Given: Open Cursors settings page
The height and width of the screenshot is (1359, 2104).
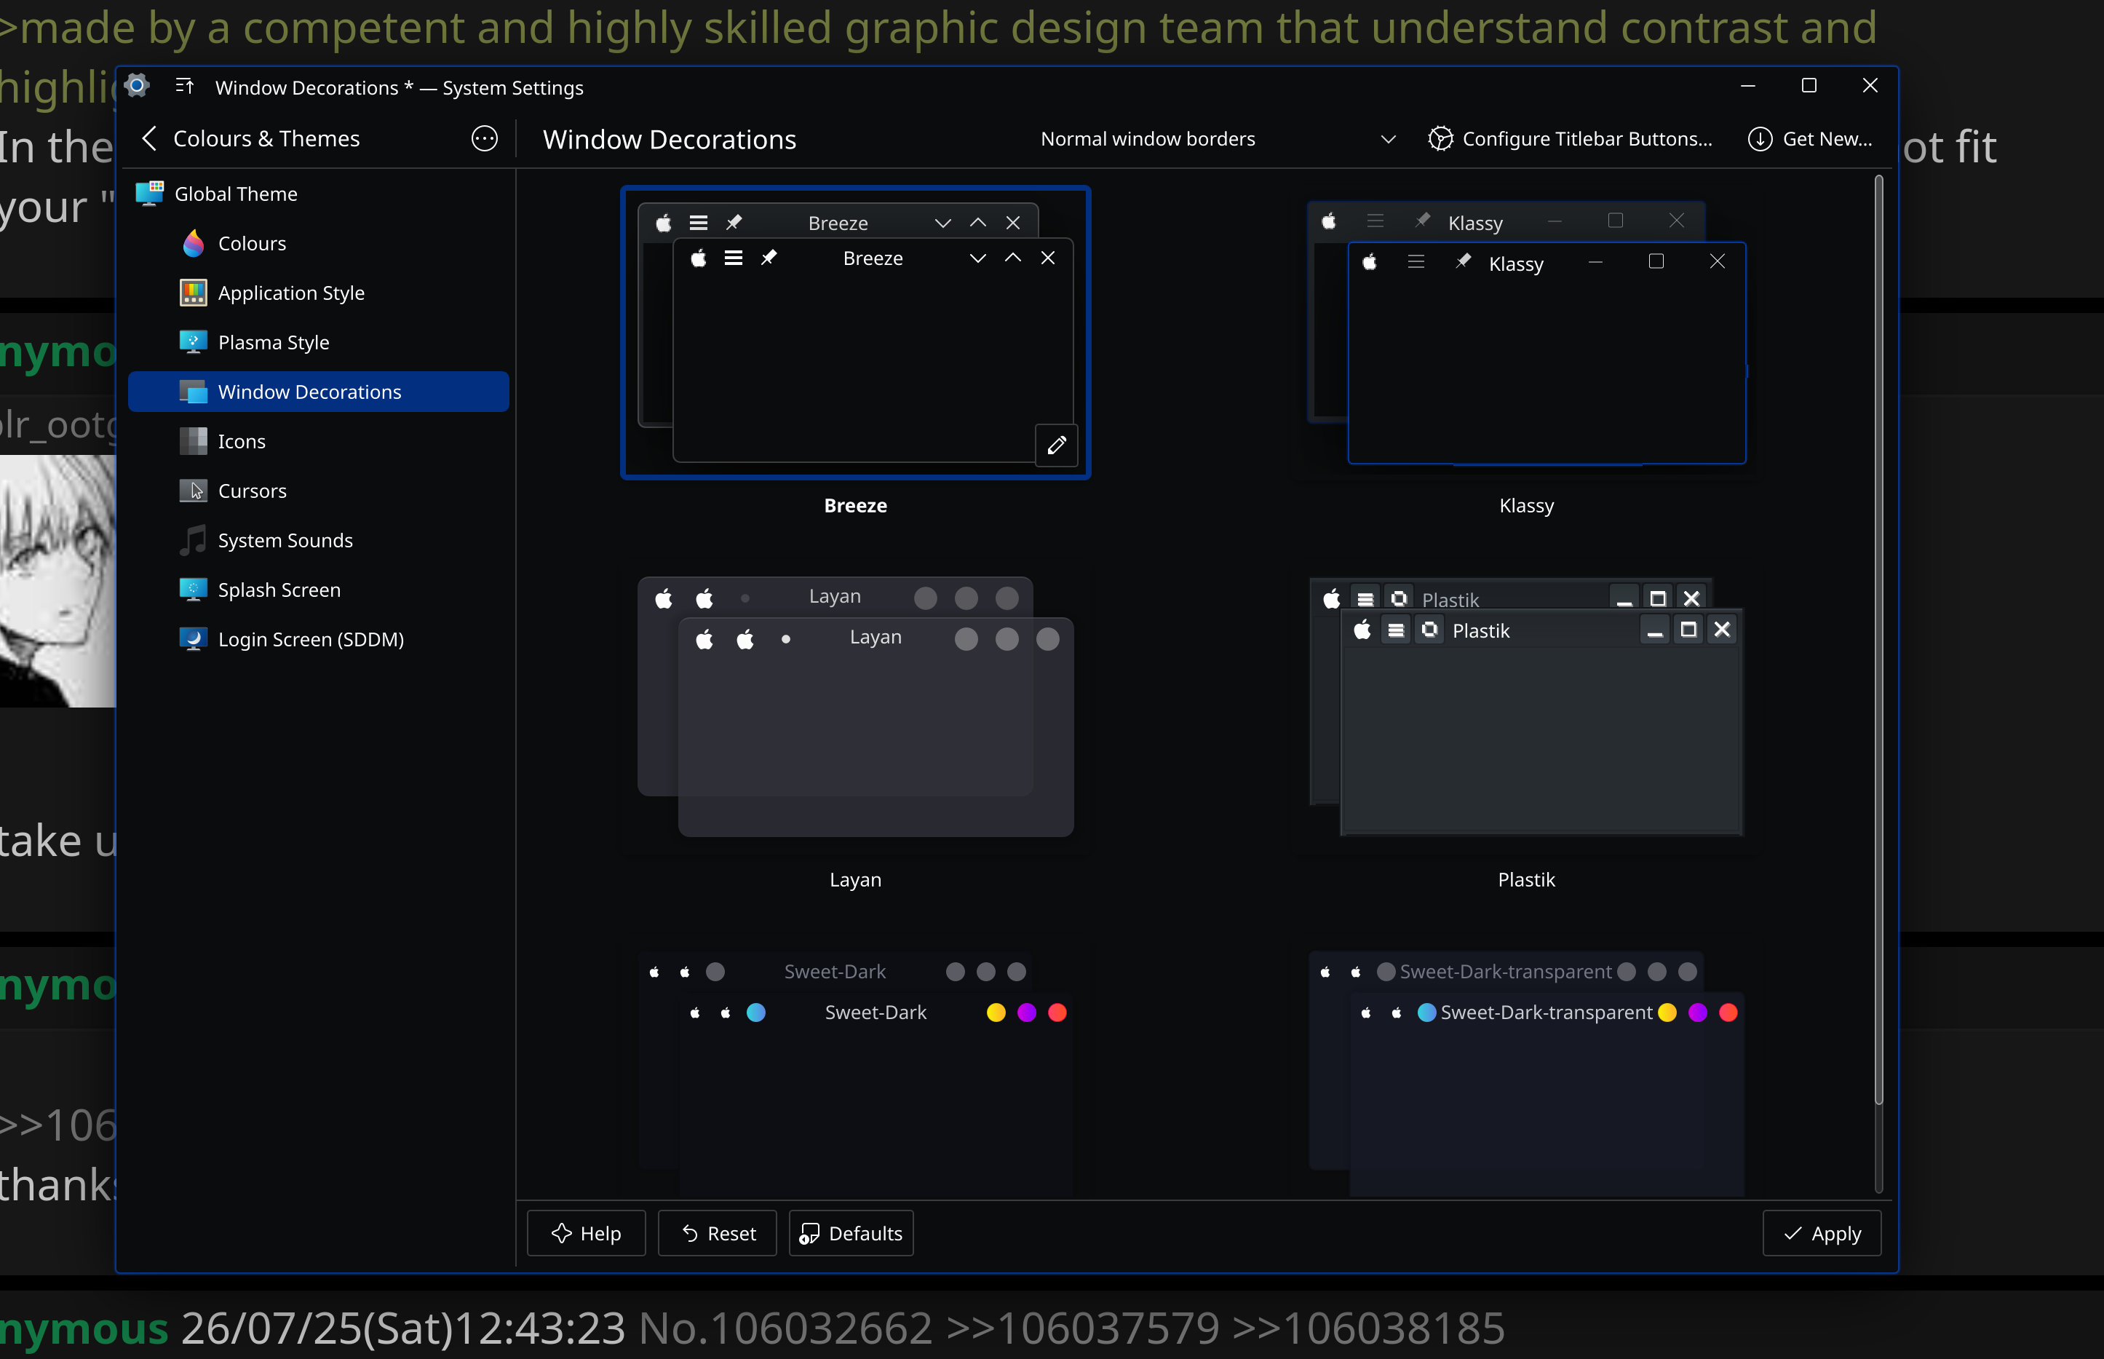Looking at the screenshot, I should tap(319, 490).
